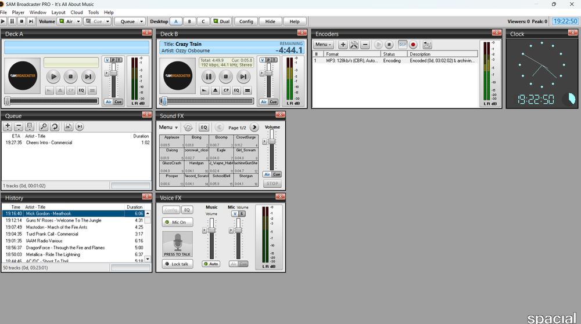The height and width of the screenshot is (324, 581).
Task: Open Queue dropdown arrow in toolbar
Action: click(142, 21)
